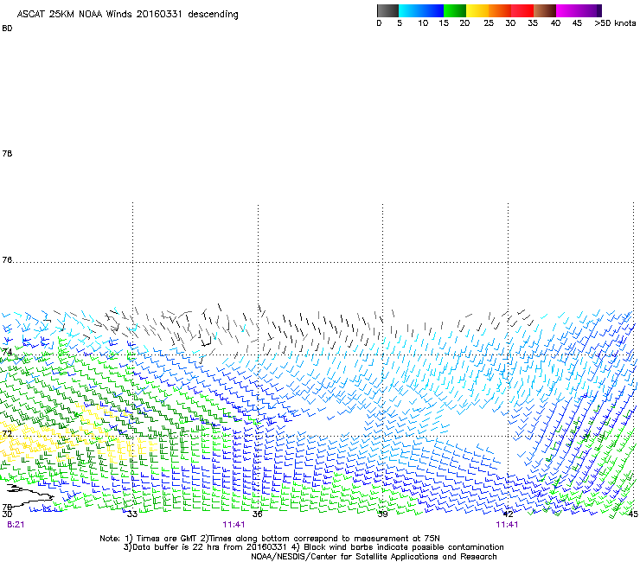Click the 5 label under the color legend
The image size is (640, 562).
(400, 23)
